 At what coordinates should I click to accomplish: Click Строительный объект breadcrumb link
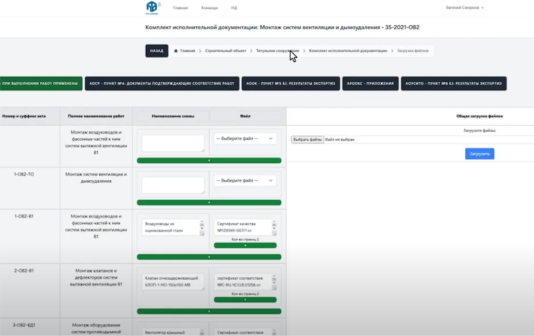point(226,51)
